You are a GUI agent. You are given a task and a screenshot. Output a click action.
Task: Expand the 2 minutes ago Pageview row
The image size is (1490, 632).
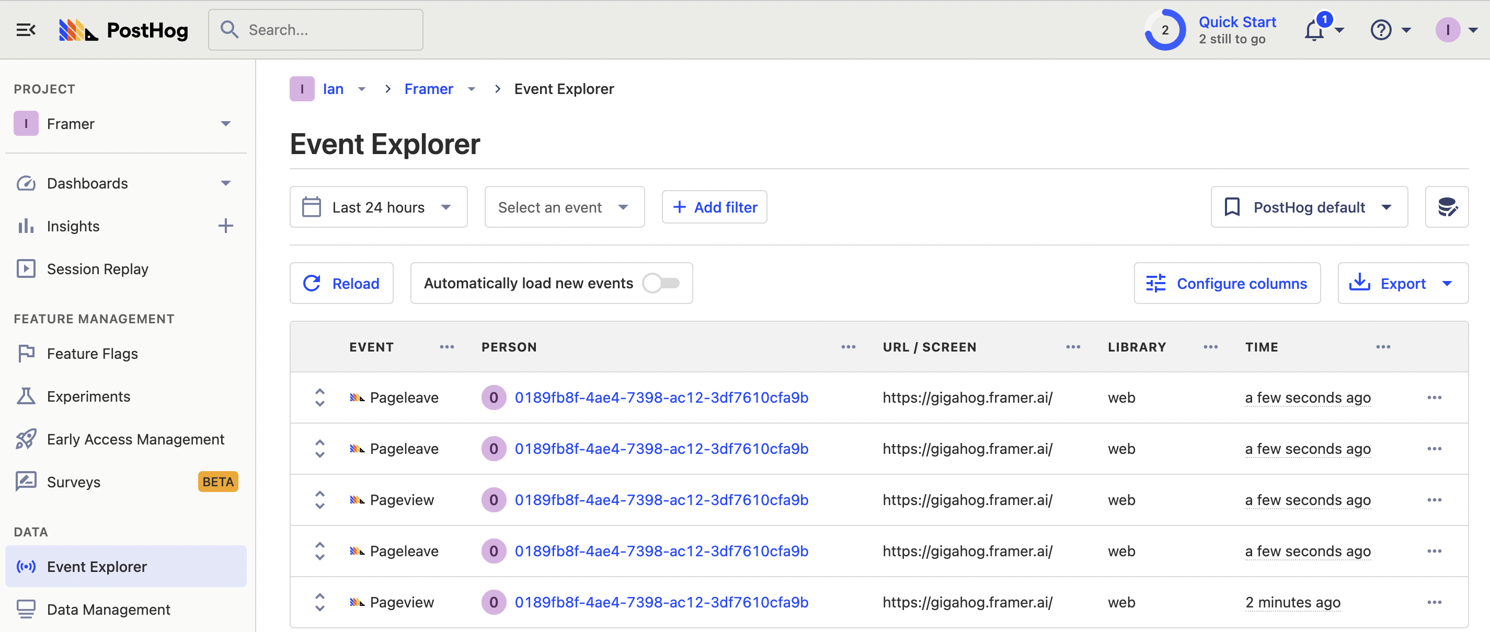pyautogui.click(x=320, y=602)
